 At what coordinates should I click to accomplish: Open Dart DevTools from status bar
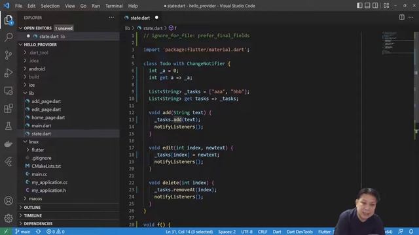pyautogui.click(x=299, y=232)
